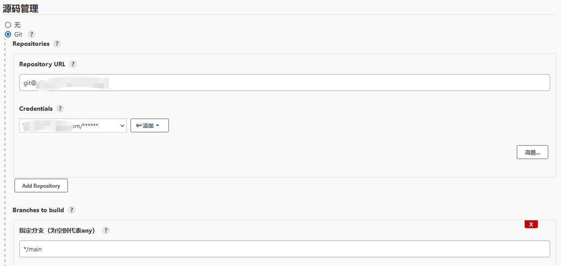Image resolution: width=561 pixels, height=266 pixels.
Task: Click the */main branch specifier field
Action: [285, 249]
